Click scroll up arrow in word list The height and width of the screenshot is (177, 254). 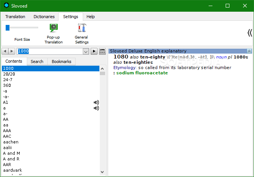102,69
